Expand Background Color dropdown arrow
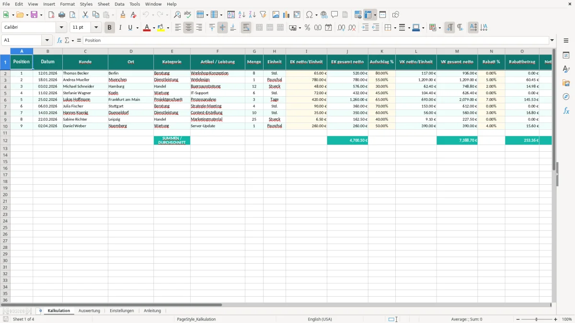575x323 pixels. click(x=168, y=28)
